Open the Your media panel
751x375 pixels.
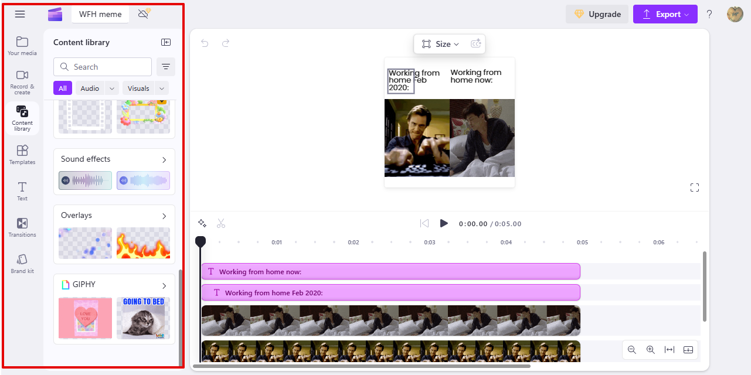(x=22, y=47)
